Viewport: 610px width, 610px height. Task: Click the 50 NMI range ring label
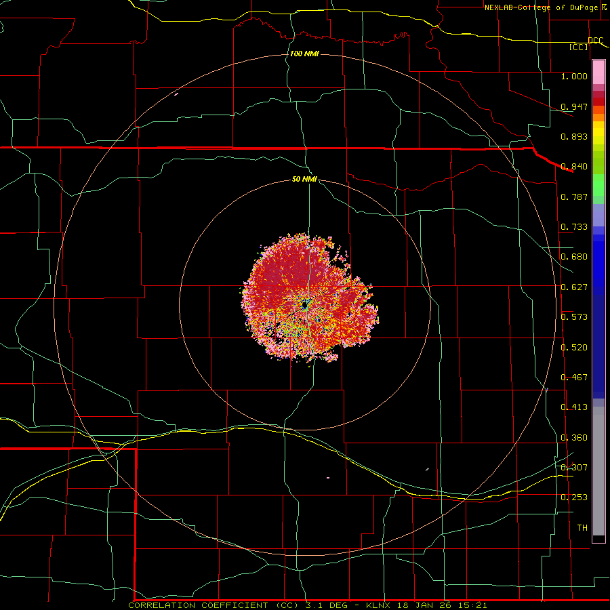[304, 179]
